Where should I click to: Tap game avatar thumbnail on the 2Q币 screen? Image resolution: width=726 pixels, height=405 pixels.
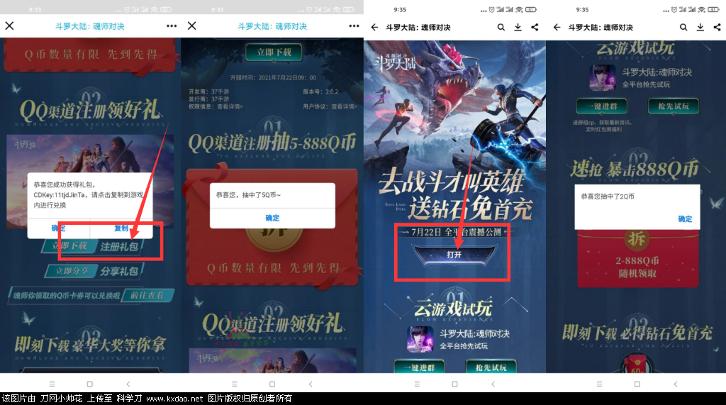603,77
